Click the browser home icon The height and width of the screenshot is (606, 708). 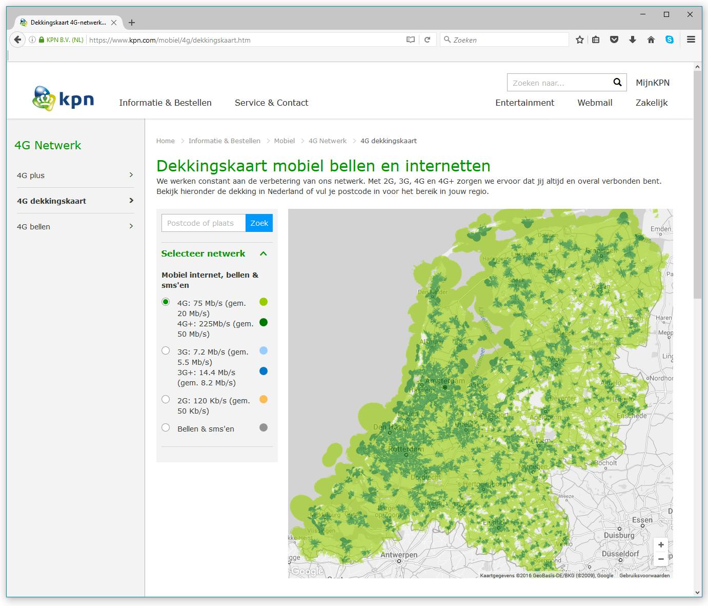click(651, 40)
